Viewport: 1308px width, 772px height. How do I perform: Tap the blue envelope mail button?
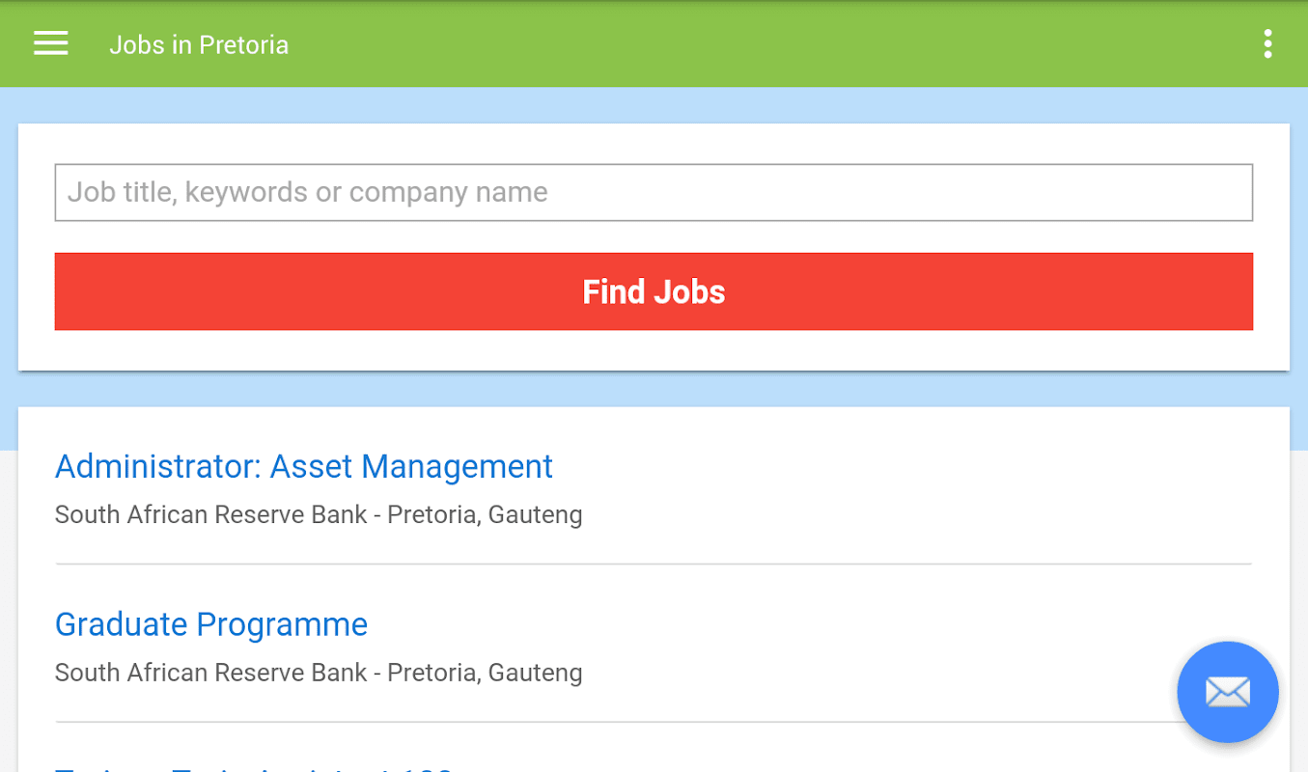[x=1227, y=692]
